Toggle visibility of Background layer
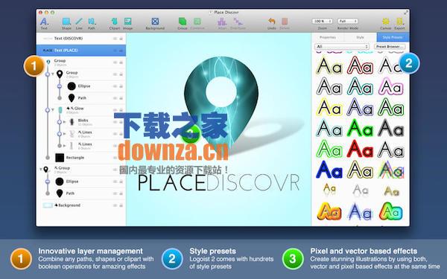Image resolution: width=447 pixels, height=279 pixels. point(115,205)
